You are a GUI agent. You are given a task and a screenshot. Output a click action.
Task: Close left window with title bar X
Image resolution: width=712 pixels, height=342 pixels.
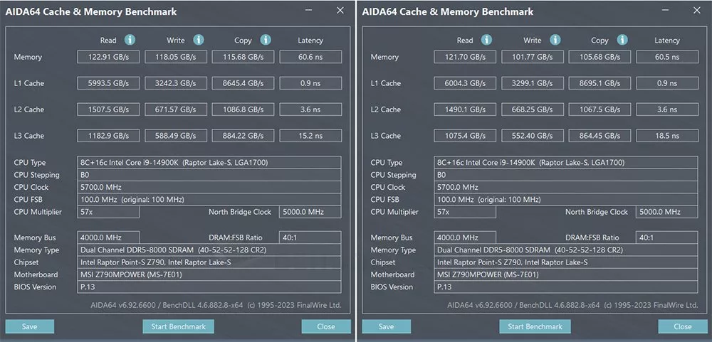(340, 11)
